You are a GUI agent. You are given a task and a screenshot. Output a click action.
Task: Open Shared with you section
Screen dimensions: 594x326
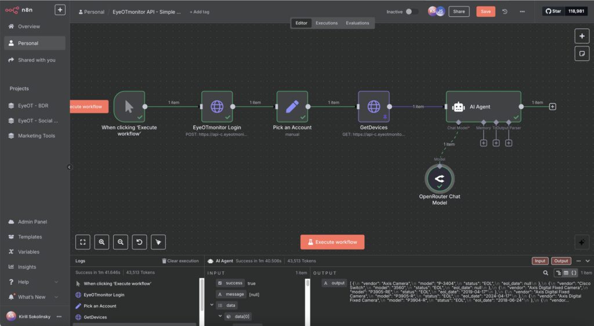click(34, 60)
